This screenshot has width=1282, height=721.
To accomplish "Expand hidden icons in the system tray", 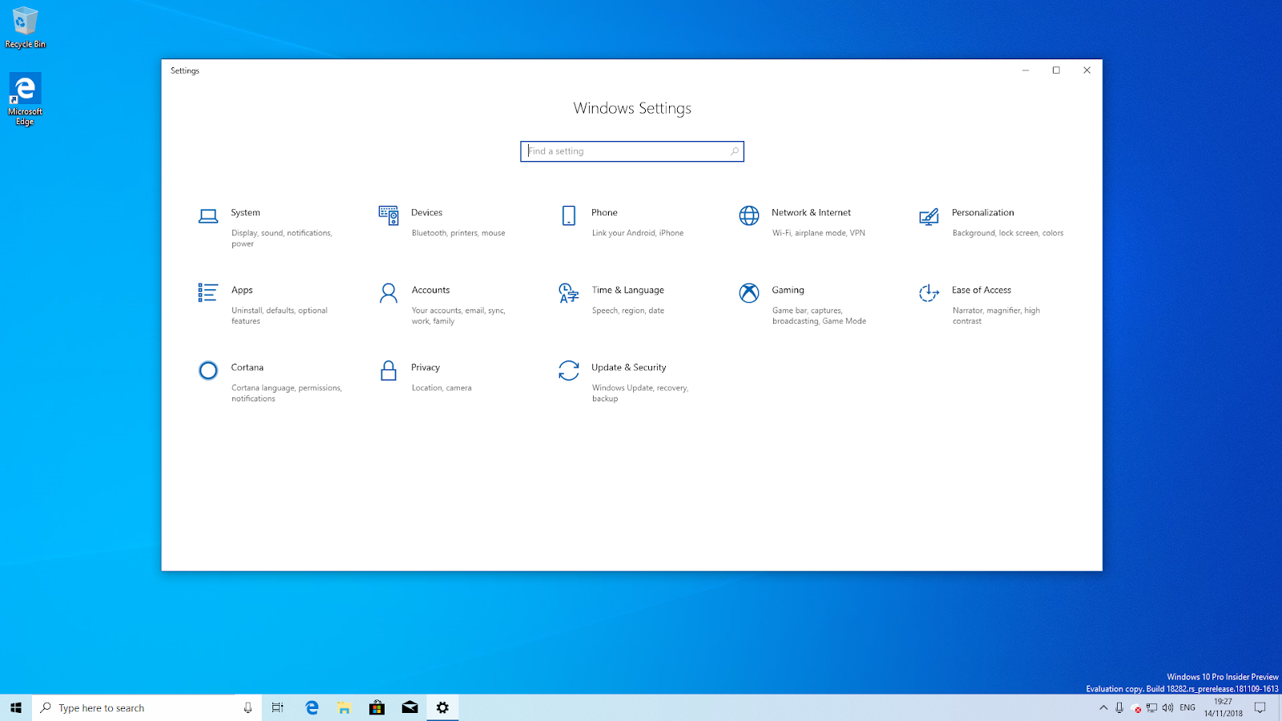I will [1103, 707].
